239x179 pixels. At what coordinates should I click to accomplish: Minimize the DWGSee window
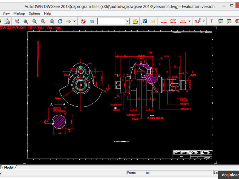pos(224,6)
